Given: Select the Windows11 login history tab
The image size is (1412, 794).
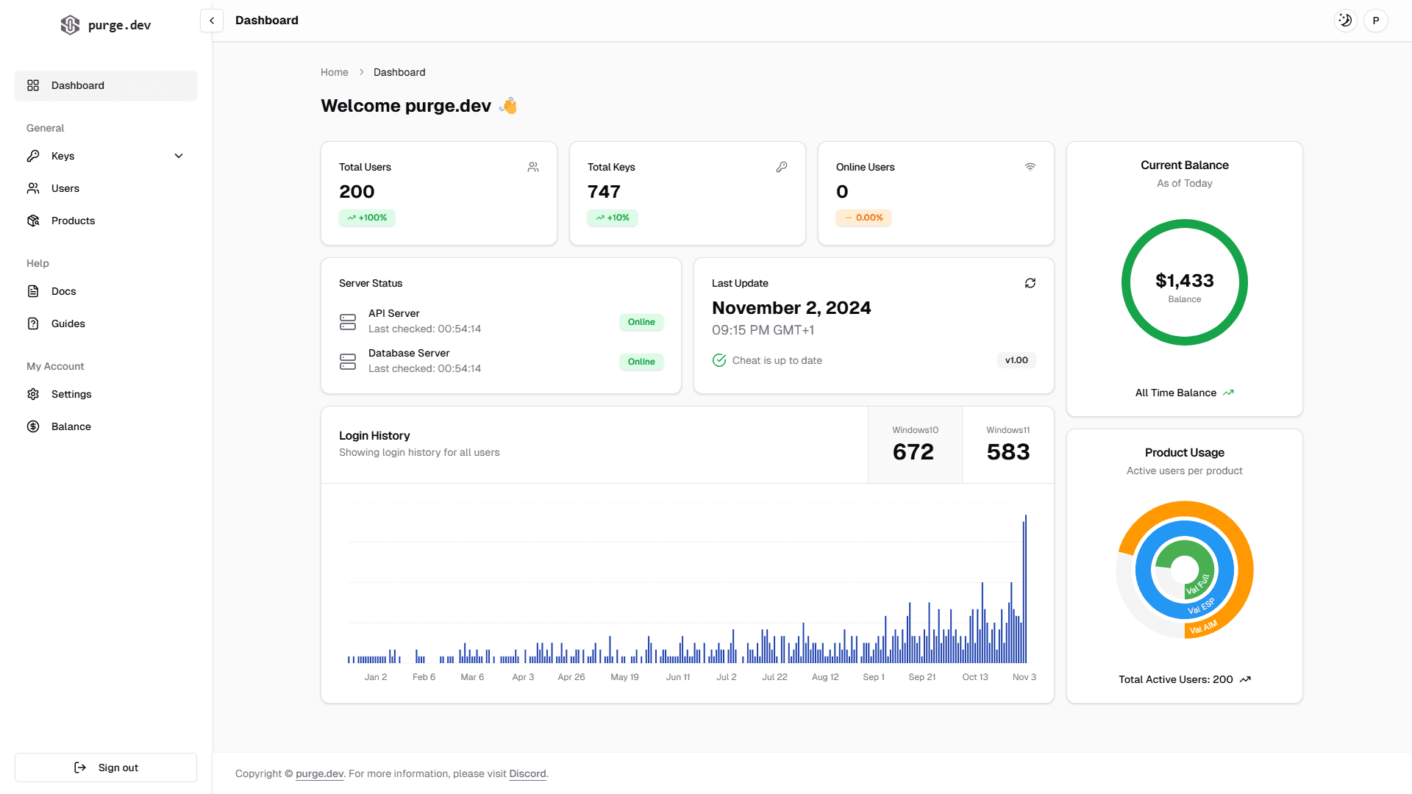Looking at the screenshot, I should [1008, 445].
